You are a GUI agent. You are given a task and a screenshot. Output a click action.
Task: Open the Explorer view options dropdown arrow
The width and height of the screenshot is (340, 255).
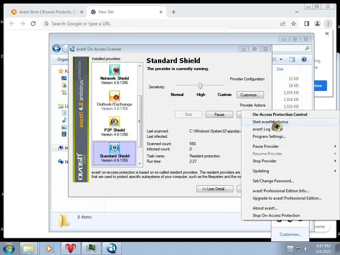coord(281,59)
